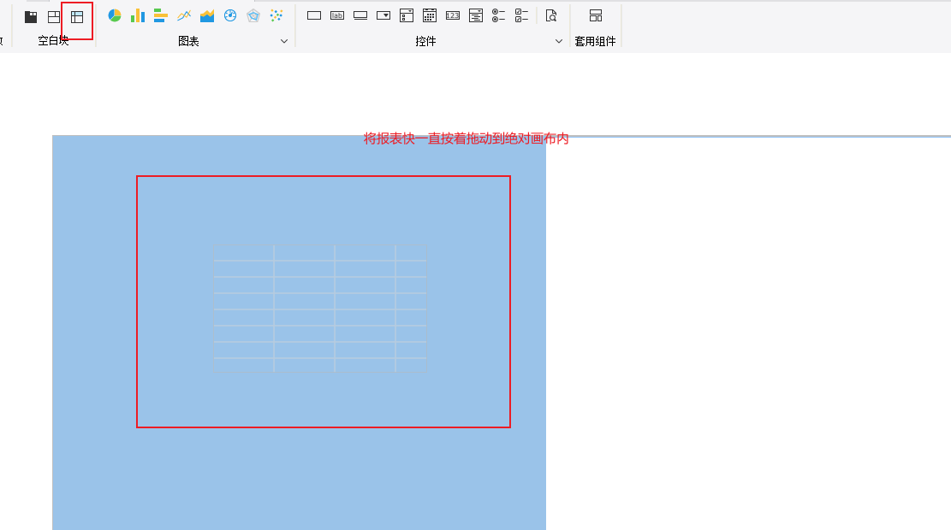This screenshot has width=951, height=530.
Task: Insert a scatter chart
Action: coord(276,15)
